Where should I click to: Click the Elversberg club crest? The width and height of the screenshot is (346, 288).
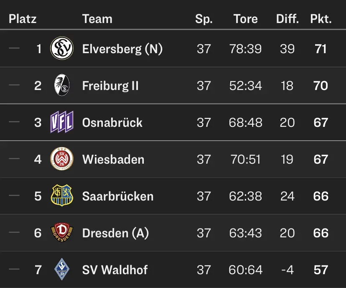point(62,49)
